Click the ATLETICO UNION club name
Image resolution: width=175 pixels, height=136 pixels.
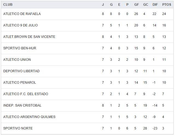click(17, 60)
